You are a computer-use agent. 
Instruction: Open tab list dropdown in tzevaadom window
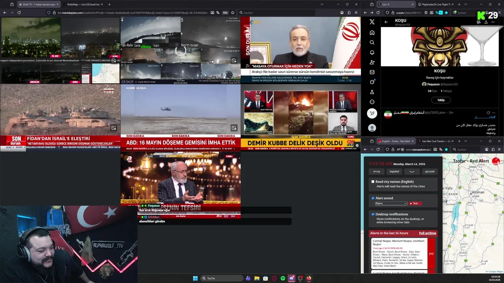(x=465, y=141)
